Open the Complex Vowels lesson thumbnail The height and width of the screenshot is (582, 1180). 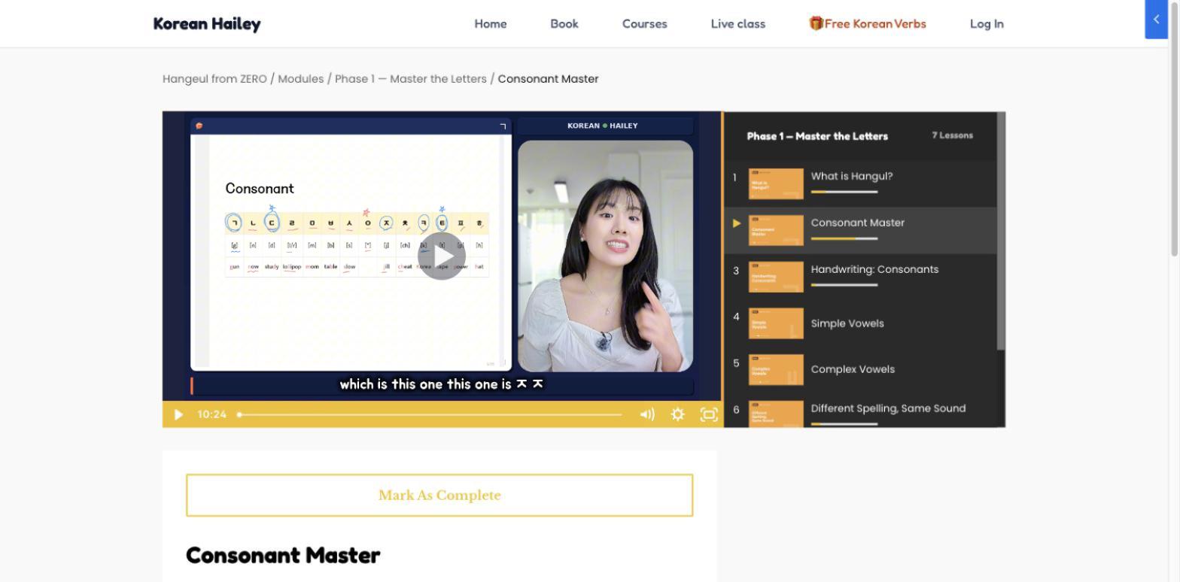[776, 369]
